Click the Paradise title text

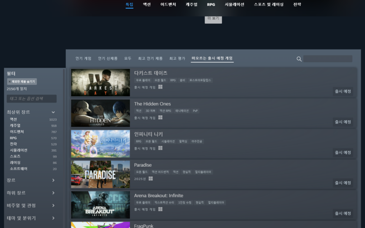point(143,165)
